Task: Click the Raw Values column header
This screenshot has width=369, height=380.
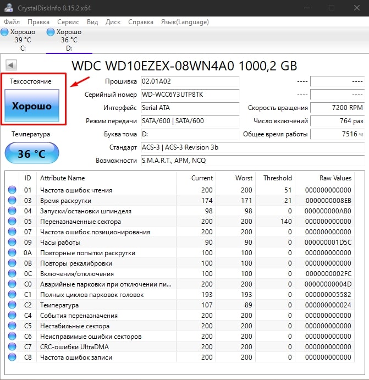Action: [x=324, y=178]
